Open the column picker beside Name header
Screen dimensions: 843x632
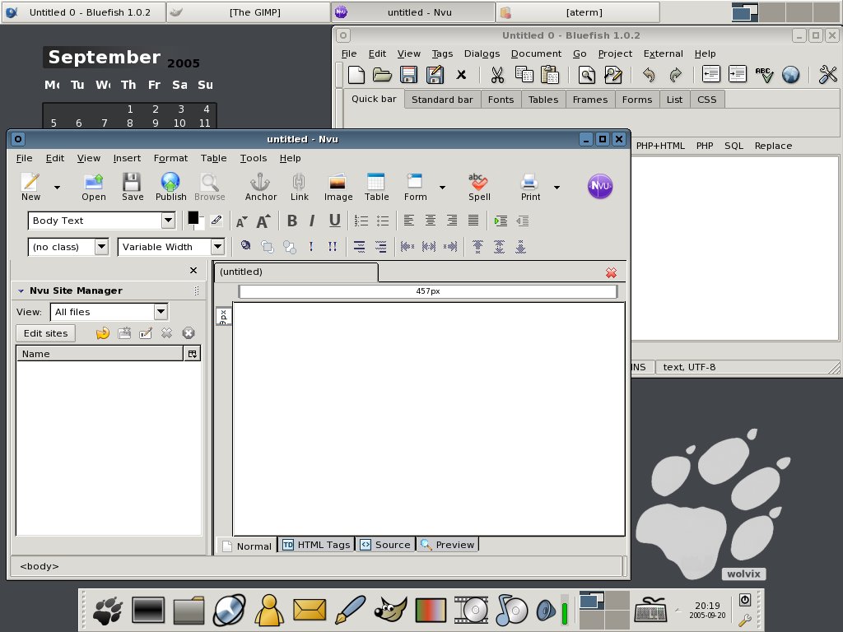pyautogui.click(x=192, y=354)
